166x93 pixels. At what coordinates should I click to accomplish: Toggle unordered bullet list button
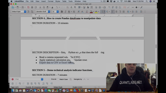102,12
